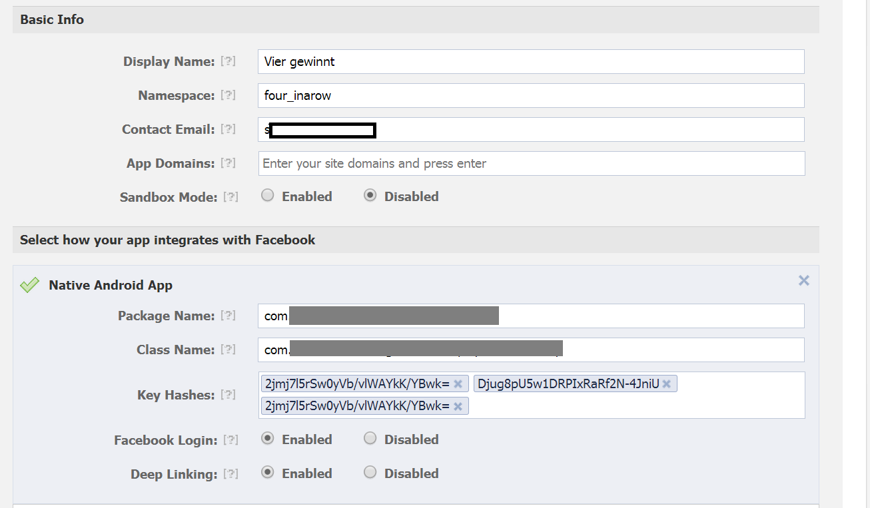Enable Sandbox Mode
Screen dimensions: 870x508
[x=268, y=196]
